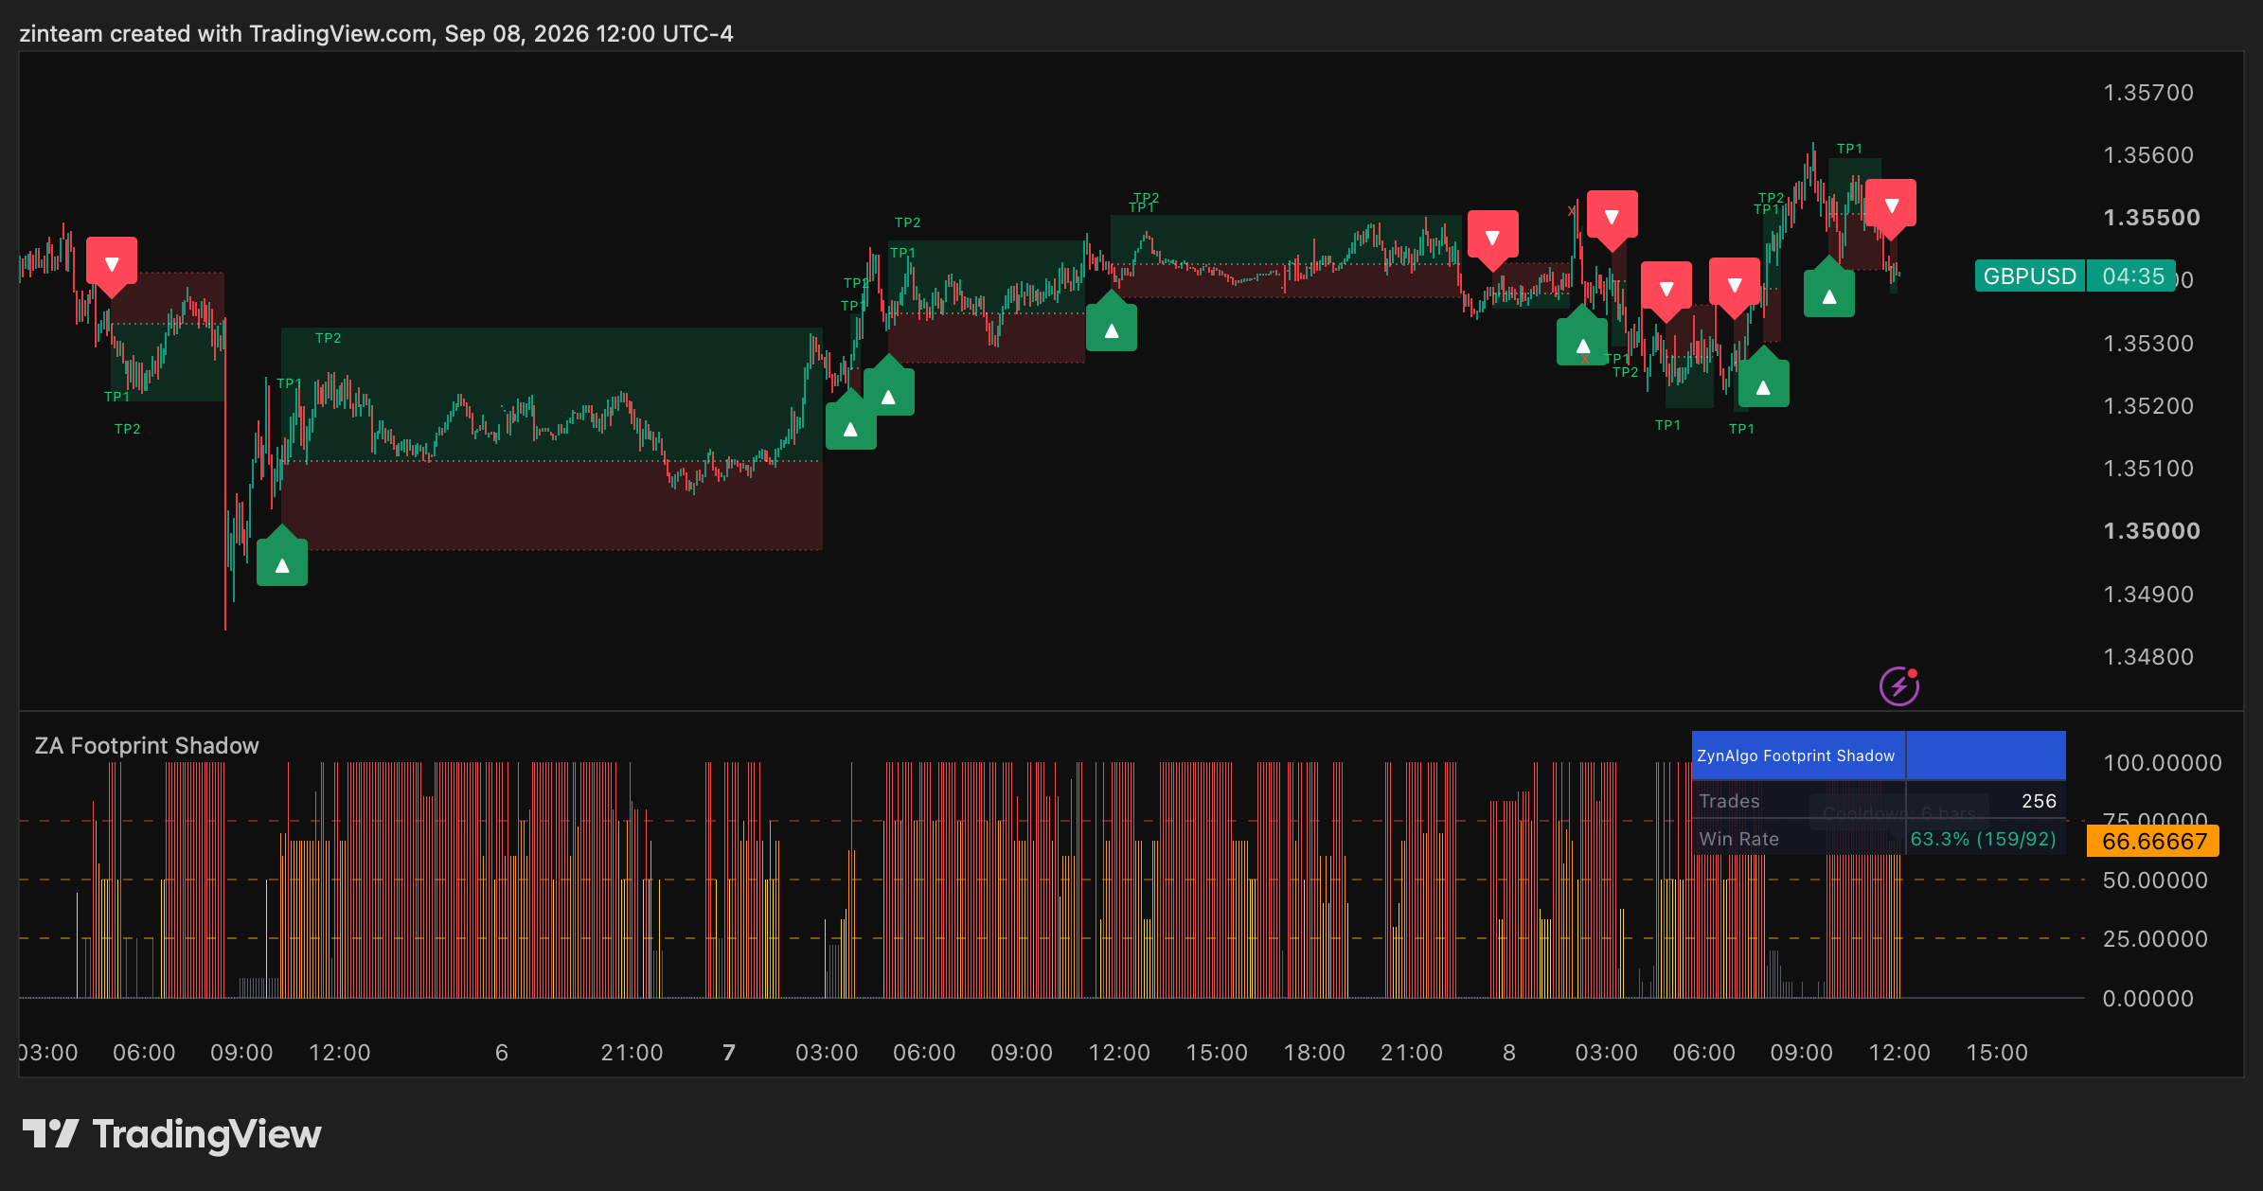Screen dimensions: 2263x1191
Task: Click the orange 66.66667 indicator value label
Action: tap(2153, 841)
